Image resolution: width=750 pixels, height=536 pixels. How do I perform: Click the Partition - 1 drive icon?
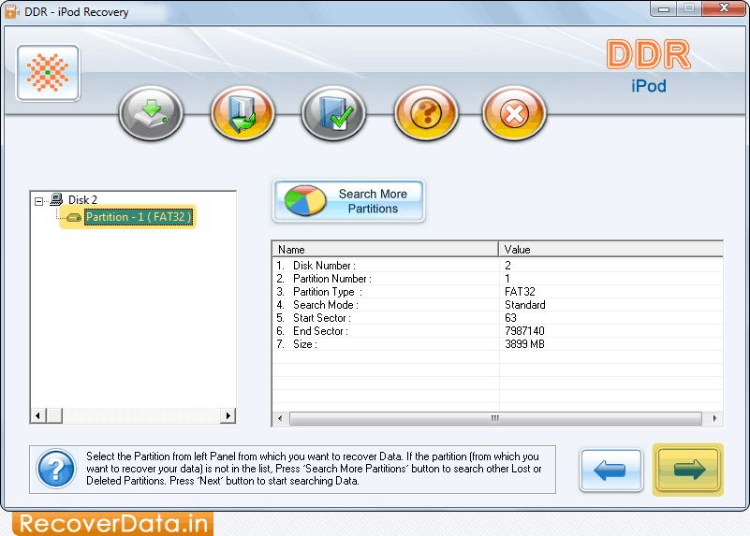pos(74,217)
